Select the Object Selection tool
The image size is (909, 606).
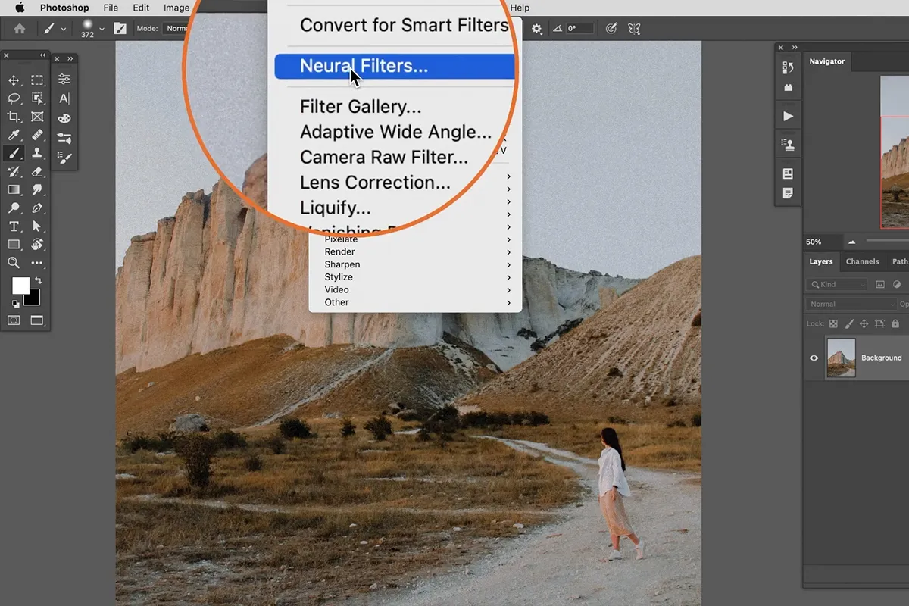pos(37,98)
